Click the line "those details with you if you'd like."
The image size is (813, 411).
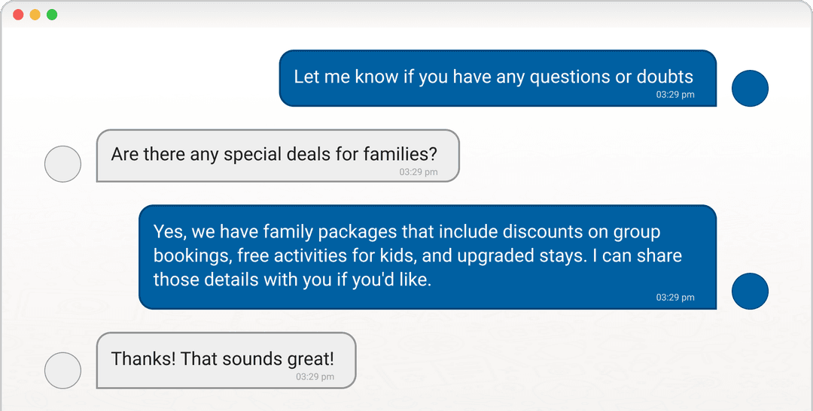292,280
